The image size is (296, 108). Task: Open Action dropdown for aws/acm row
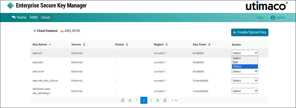(x=245, y=71)
